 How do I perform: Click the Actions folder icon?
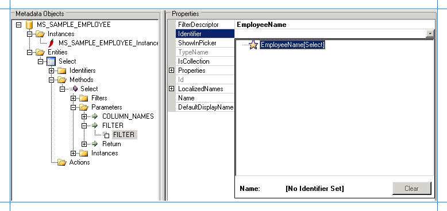click(62, 162)
